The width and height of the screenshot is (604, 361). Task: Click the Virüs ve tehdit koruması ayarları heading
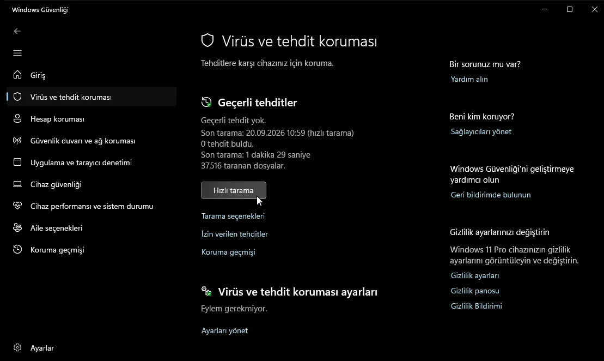click(x=298, y=292)
